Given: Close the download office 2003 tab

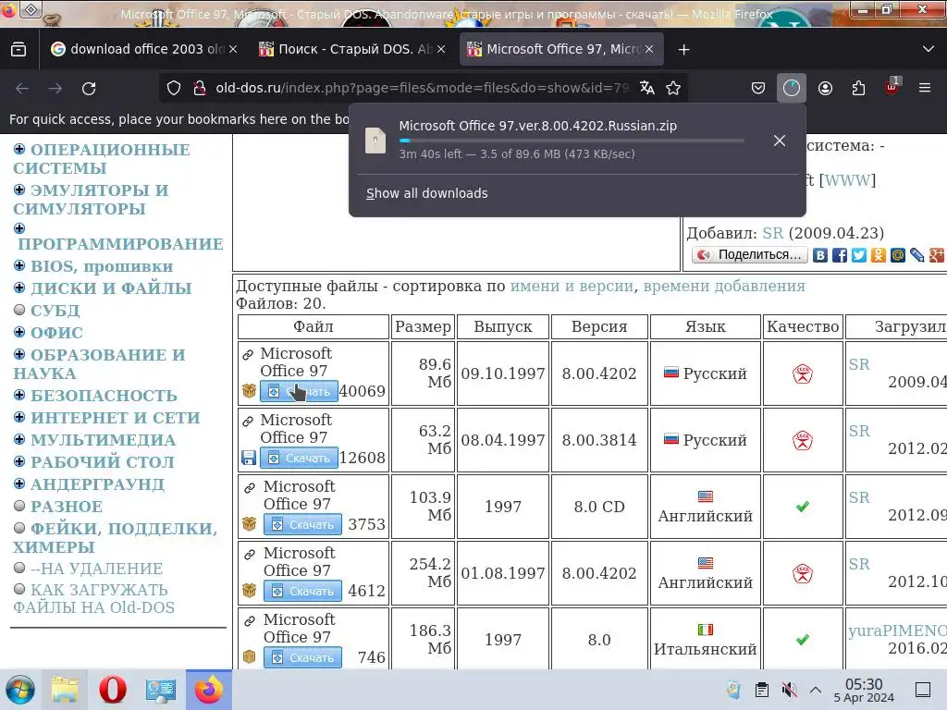Looking at the screenshot, I should [x=233, y=49].
